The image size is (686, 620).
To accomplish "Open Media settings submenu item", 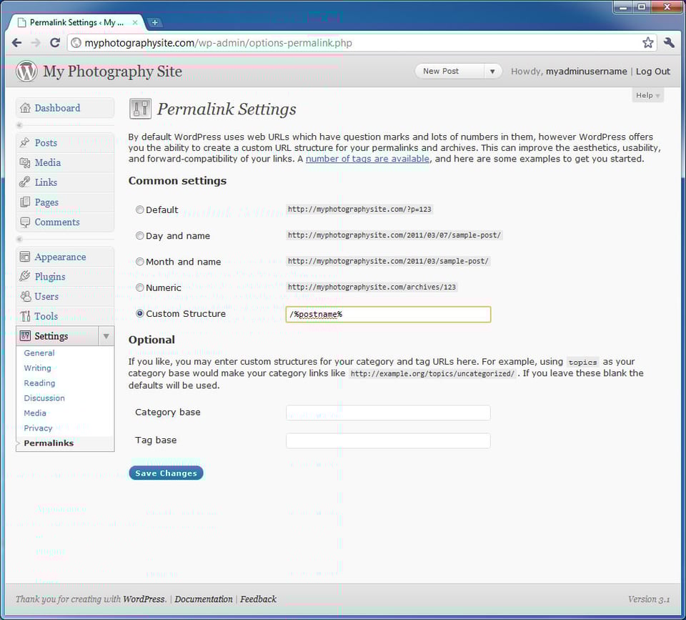I will (35, 413).
